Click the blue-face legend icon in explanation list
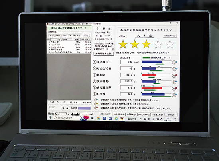219x161 pixels. pos(96,100)
